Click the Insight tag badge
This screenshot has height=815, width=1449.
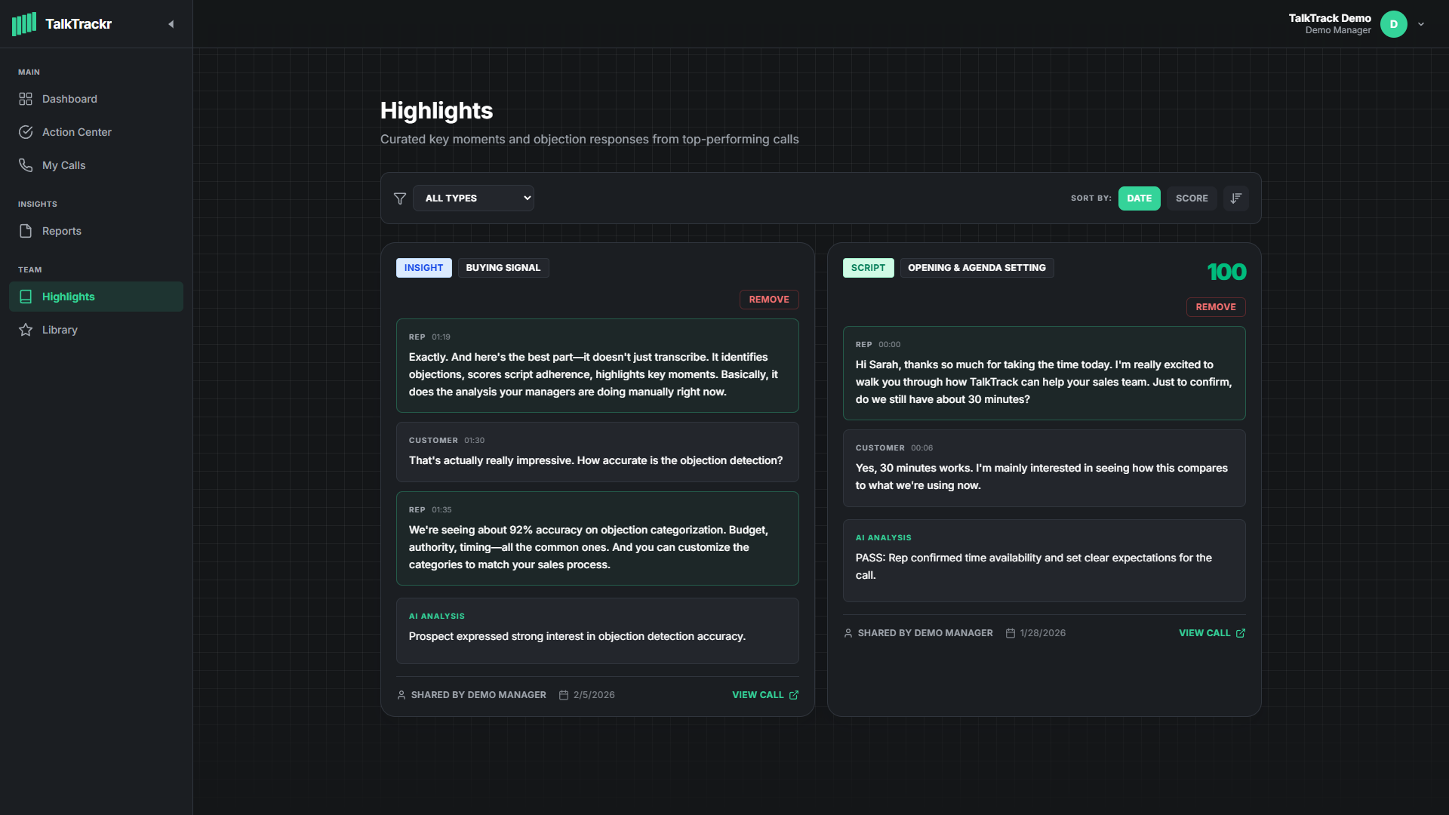423,268
